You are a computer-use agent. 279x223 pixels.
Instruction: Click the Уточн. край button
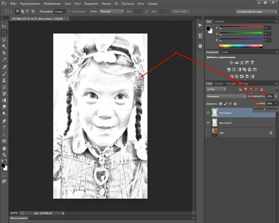click(x=180, y=12)
